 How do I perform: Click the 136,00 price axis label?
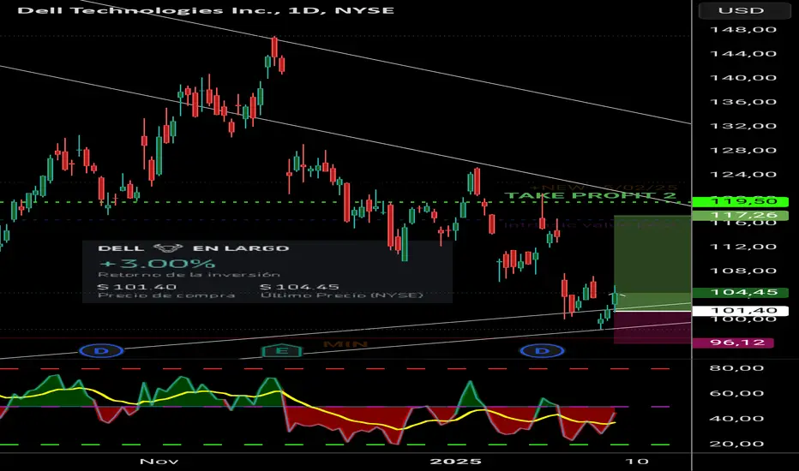pos(743,102)
